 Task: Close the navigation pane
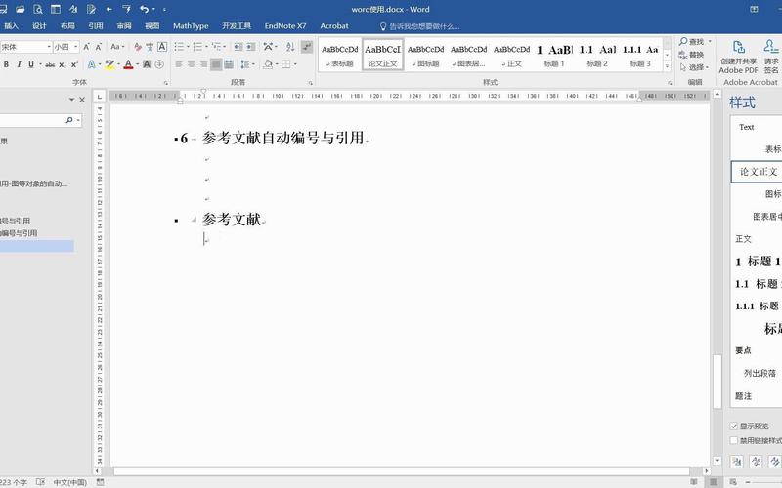(82, 100)
